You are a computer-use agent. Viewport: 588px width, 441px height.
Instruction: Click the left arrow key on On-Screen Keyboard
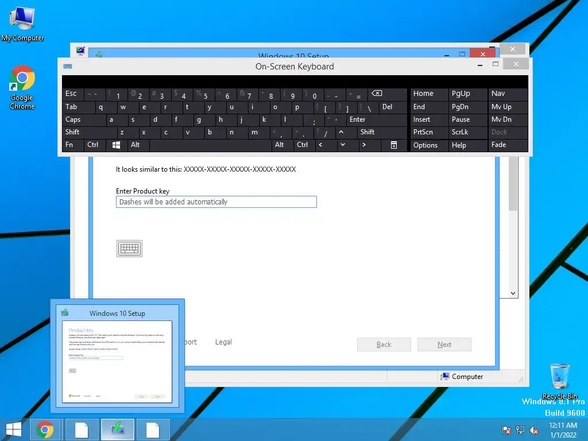point(326,145)
